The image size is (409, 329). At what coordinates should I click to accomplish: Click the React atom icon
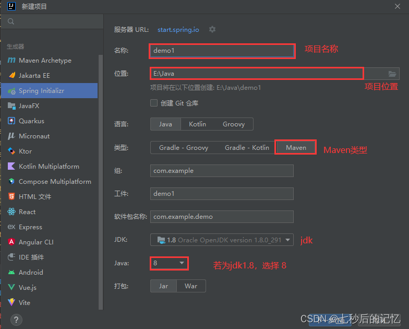pos(11,212)
